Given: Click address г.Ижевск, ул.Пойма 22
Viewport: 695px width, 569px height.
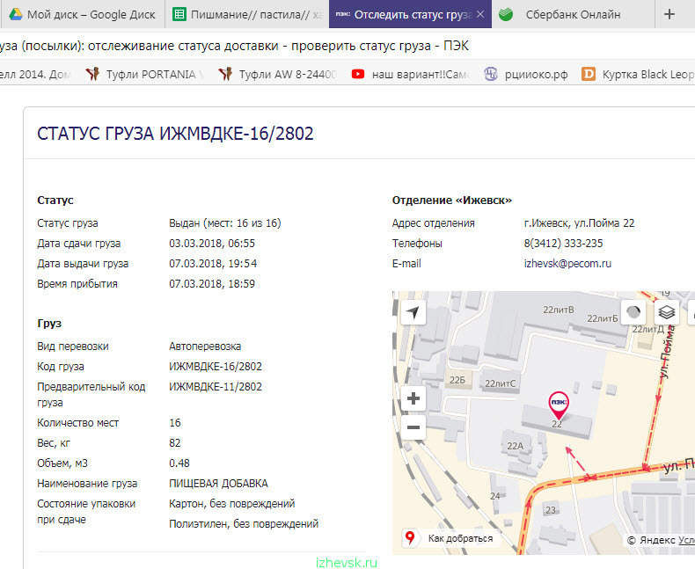Looking at the screenshot, I should pos(579,223).
